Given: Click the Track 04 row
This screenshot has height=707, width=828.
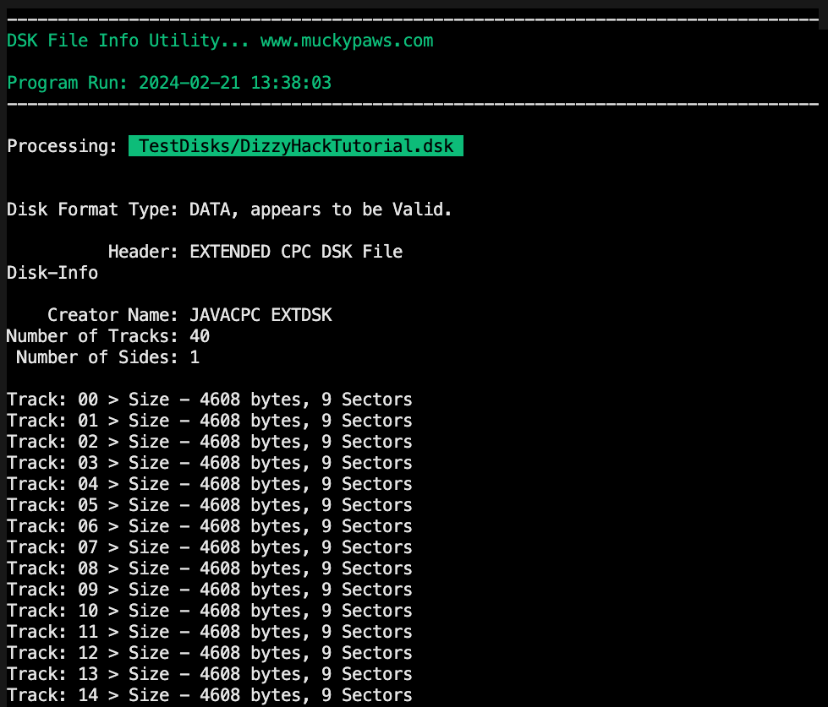Looking at the screenshot, I should click(209, 484).
